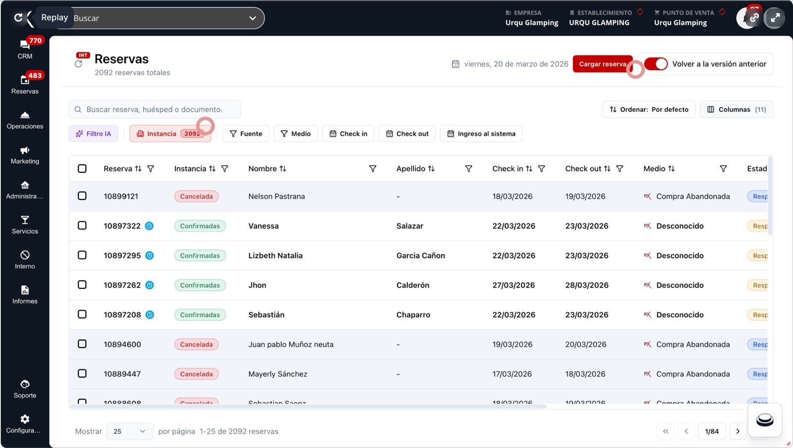Select checkbox for reservation 10889447
Image resolution: width=793 pixels, height=448 pixels.
tap(82, 373)
